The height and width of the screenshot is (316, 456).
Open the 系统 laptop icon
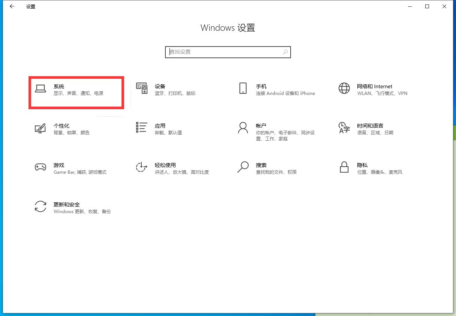point(40,89)
